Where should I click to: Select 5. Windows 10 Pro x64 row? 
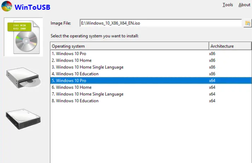pos(151,80)
